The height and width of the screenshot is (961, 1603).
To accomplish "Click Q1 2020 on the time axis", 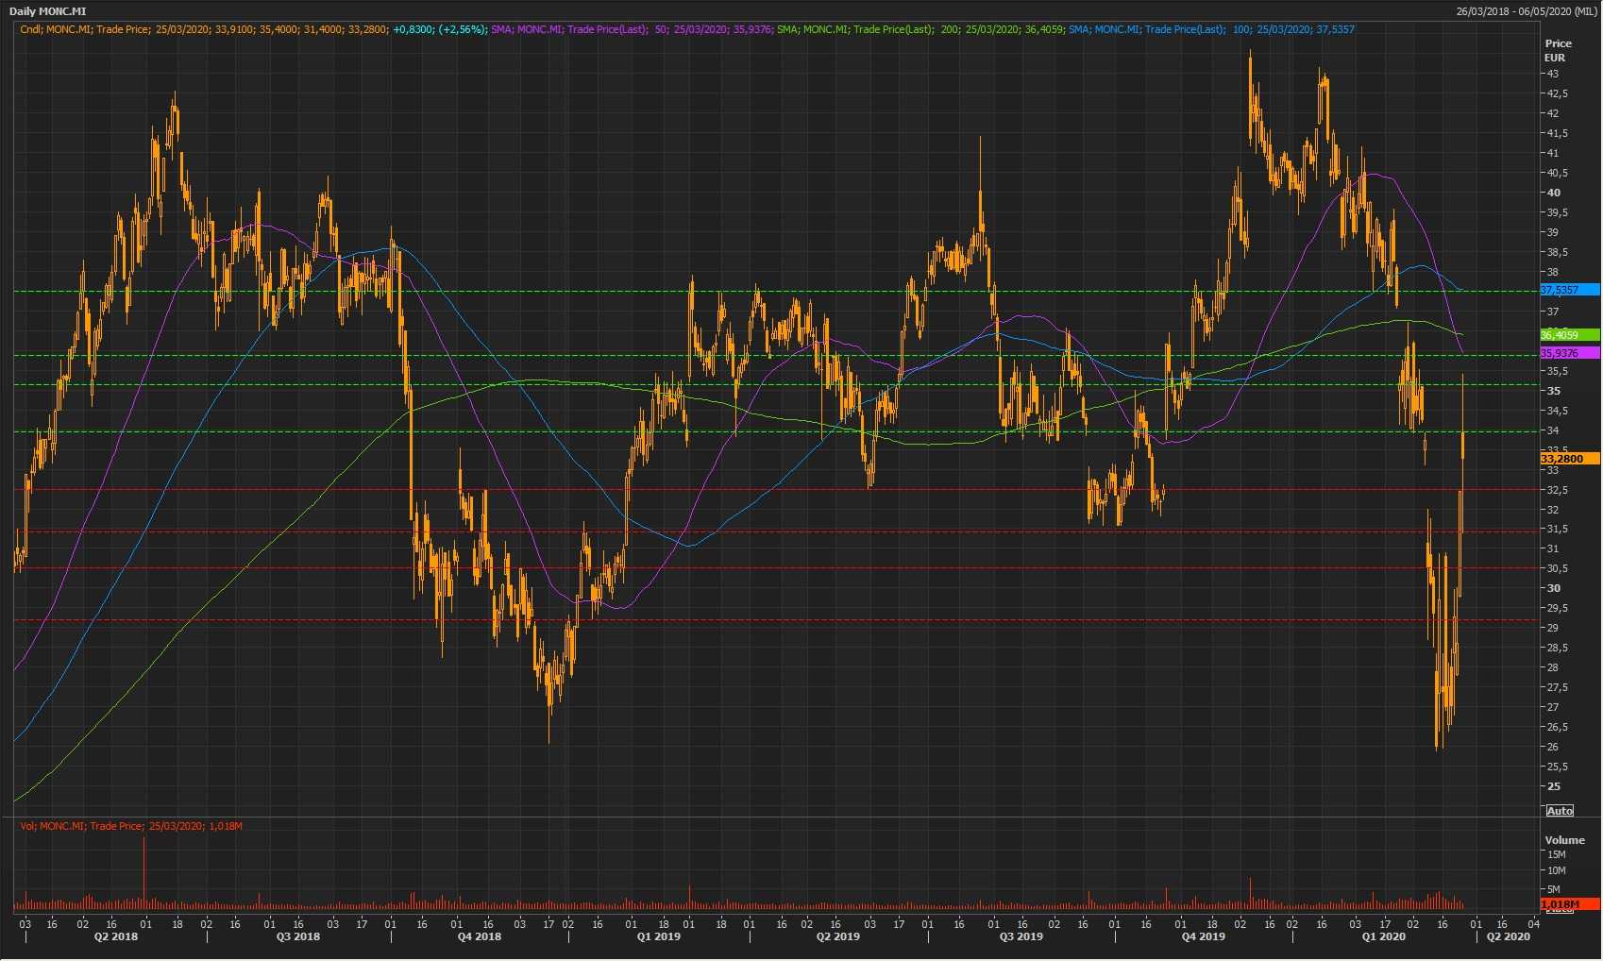I will click(1383, 936).
